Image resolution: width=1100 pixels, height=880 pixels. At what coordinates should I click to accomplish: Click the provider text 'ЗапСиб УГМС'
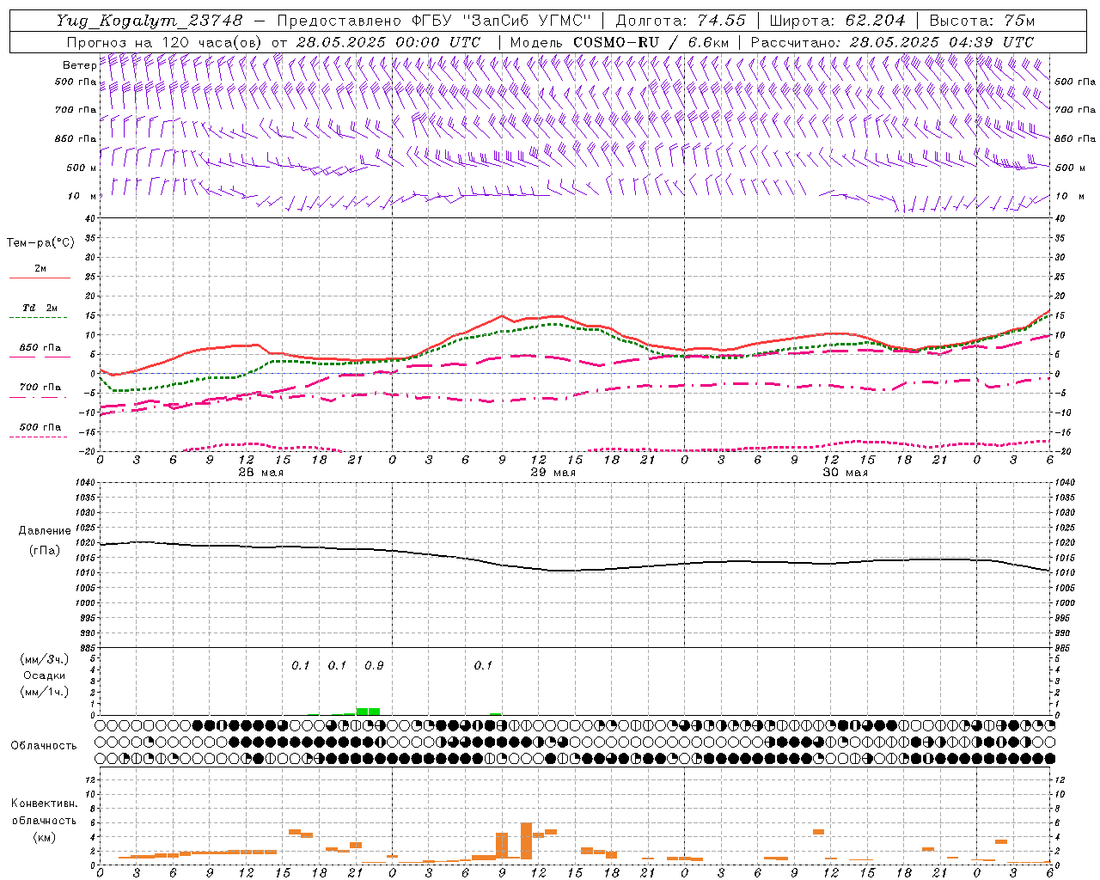[x=527, y=21]
